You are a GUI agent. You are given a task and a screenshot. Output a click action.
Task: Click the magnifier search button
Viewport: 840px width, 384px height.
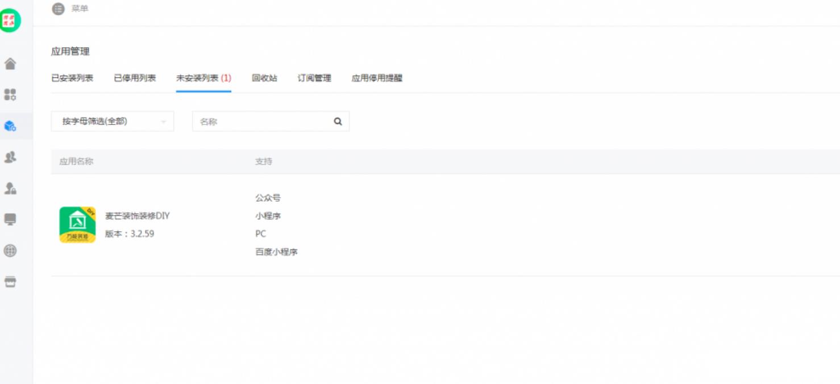(338, 122)
